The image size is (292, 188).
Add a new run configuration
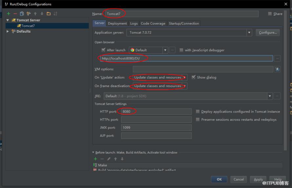(x=9, y=13)
